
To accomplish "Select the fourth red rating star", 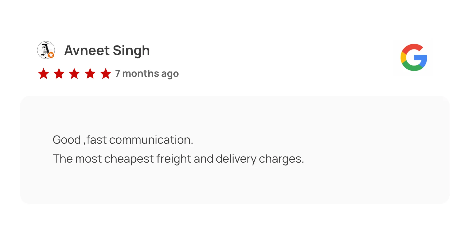I will click(90, 74).
